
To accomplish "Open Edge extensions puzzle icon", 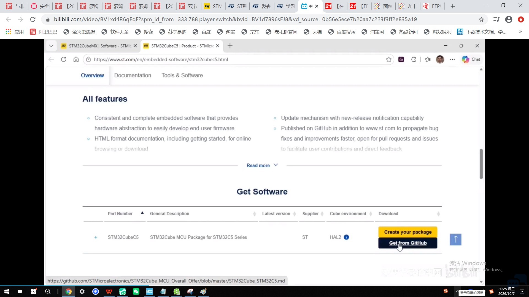I will [x=414, y=59].
